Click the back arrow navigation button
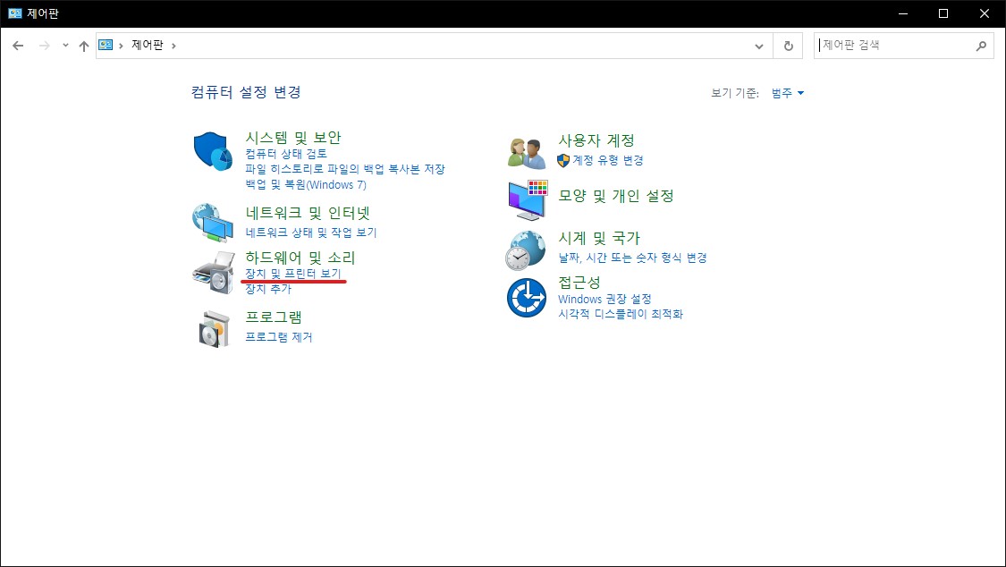1006x567 pixels. point(18,46)
